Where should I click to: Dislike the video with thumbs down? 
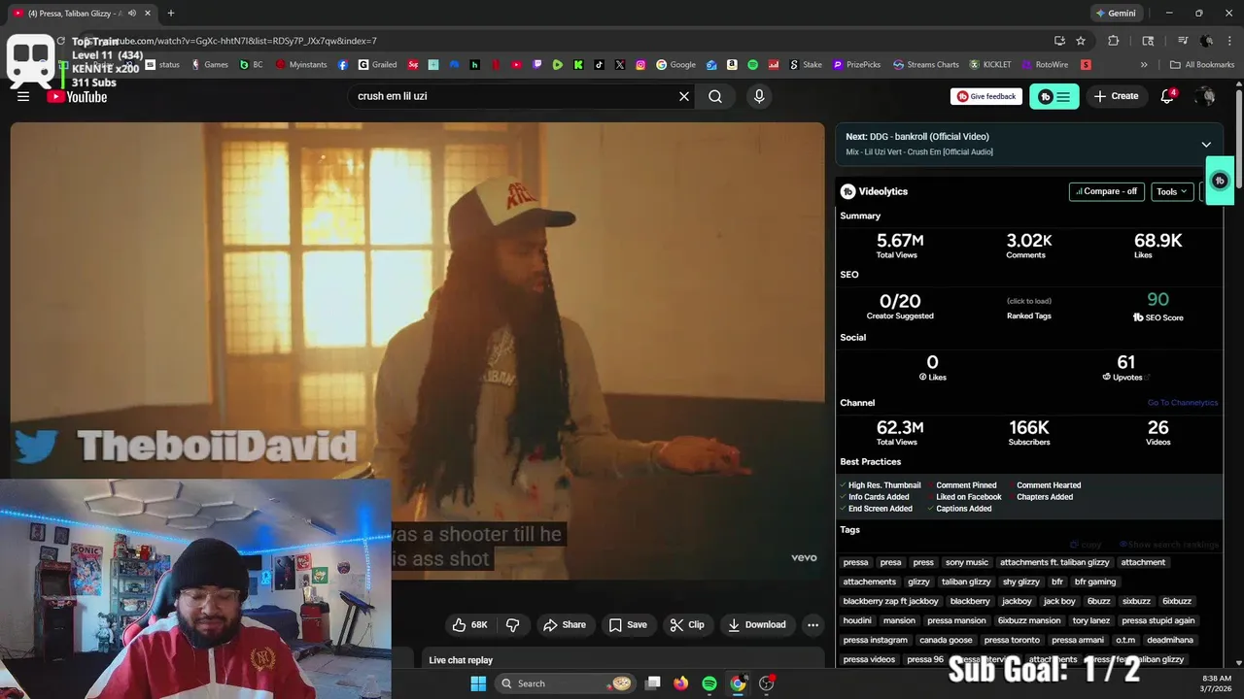(x=512, y=625)
